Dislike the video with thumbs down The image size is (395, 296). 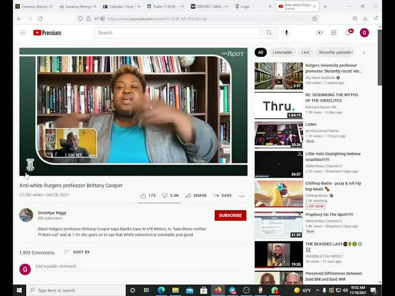point(165,195)
